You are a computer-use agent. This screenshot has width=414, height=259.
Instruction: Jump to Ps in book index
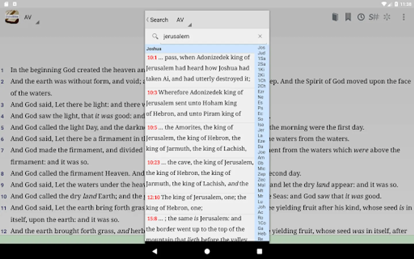click(x=260, y=108)
